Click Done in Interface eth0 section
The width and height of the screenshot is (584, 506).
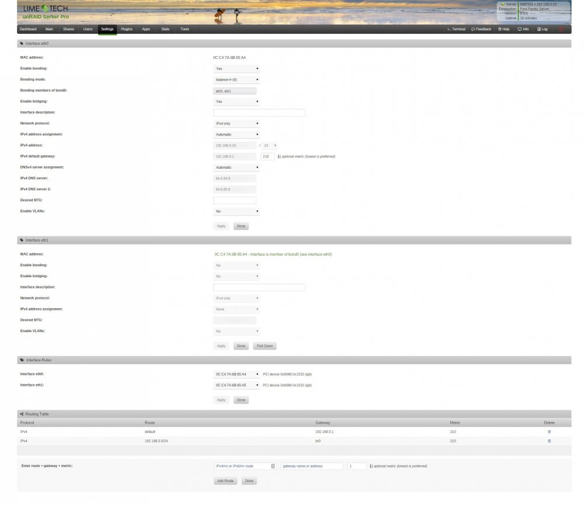pyautogui.click(x=241, y=226)
